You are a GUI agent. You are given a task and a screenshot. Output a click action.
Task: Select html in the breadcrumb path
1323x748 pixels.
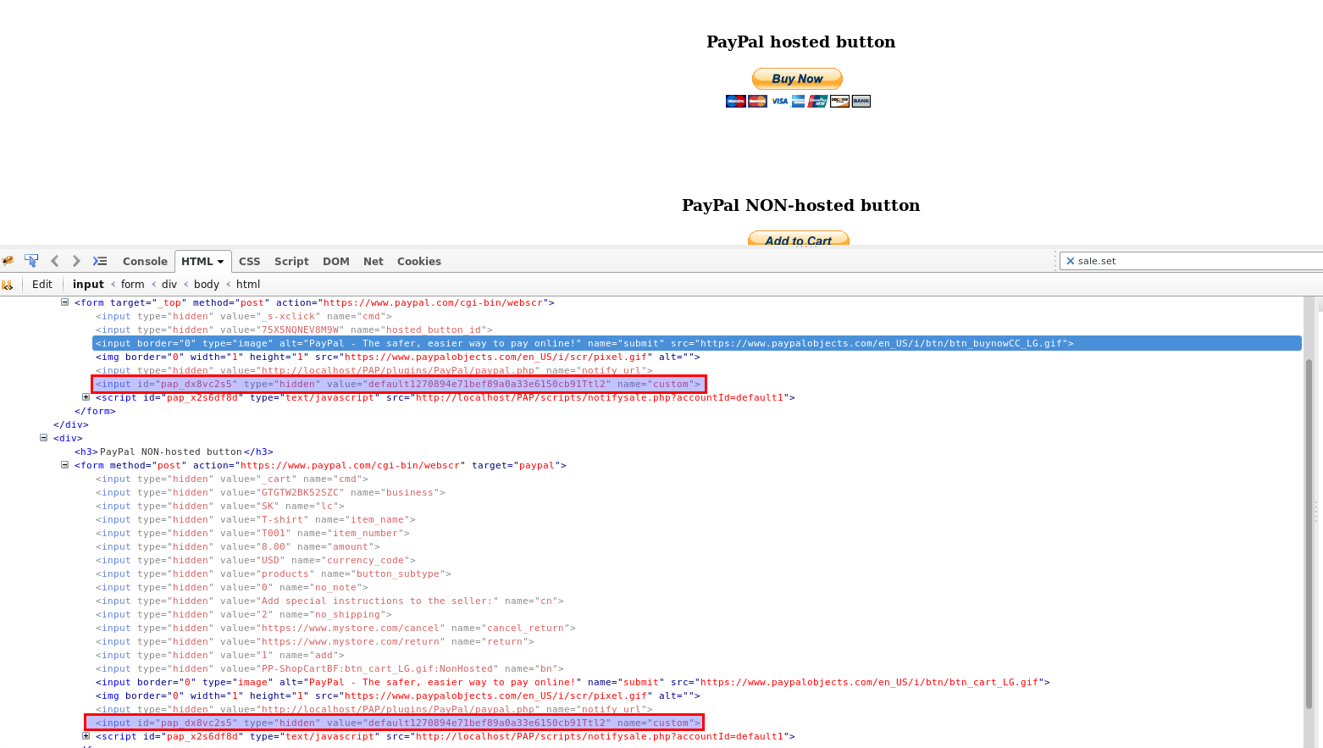248,285
